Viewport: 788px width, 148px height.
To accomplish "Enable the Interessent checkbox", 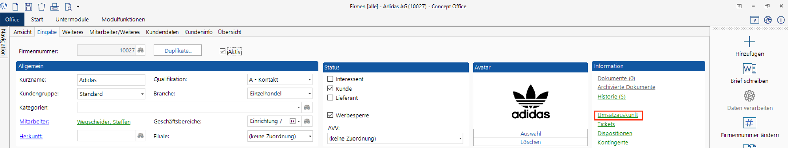I will tap(331, 79).
